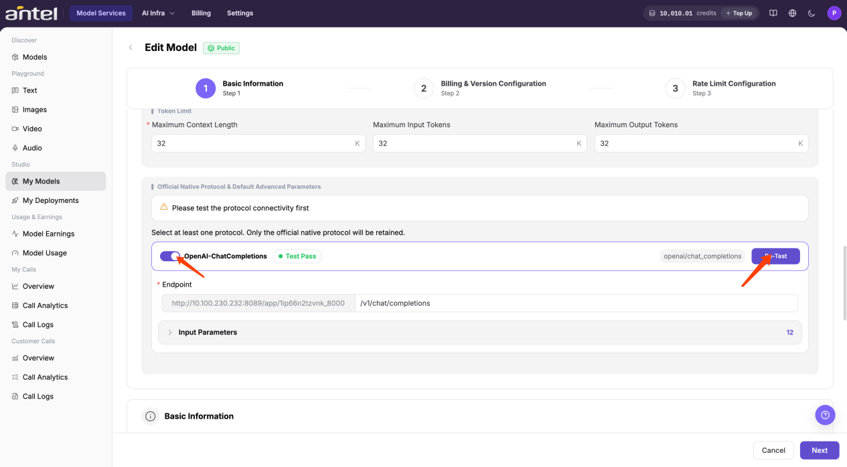Click the Public badge
Screen dimensions: 847x467
221,48
